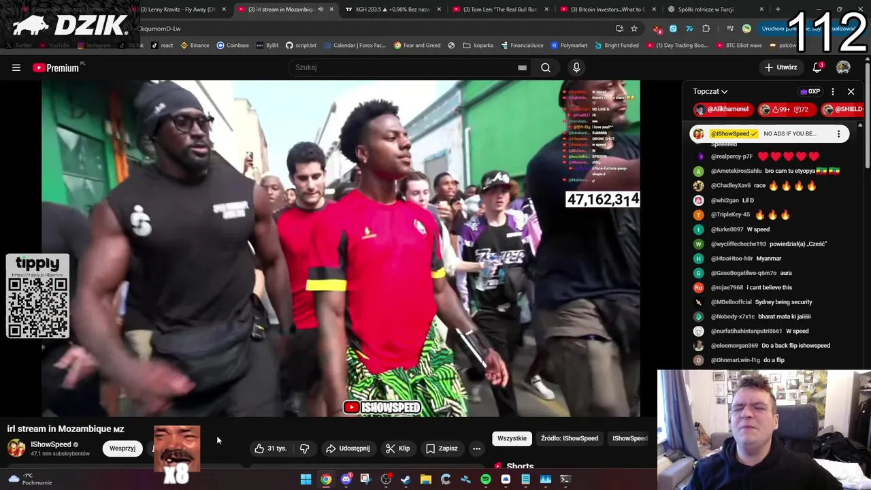
Task: Click the pinned @IShowSpeed NO ADS message
Action: tap(769, 134)
